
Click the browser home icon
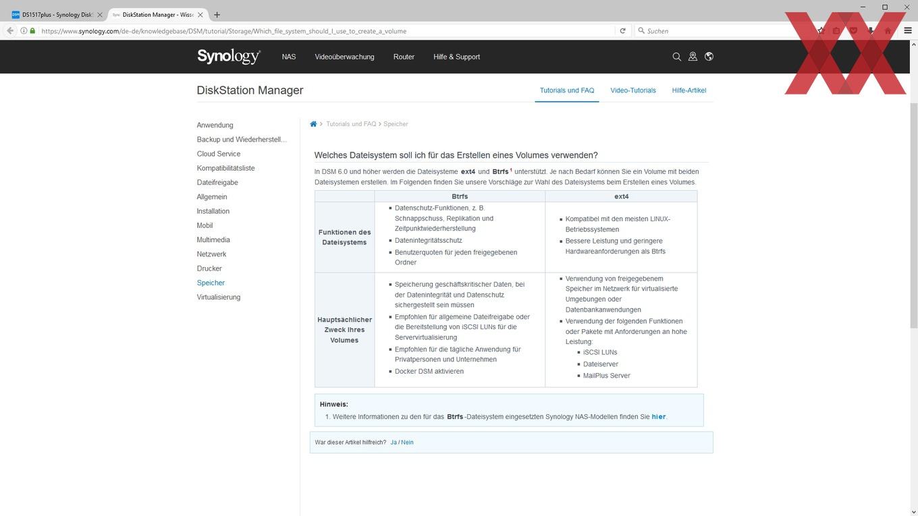[888, 30]
